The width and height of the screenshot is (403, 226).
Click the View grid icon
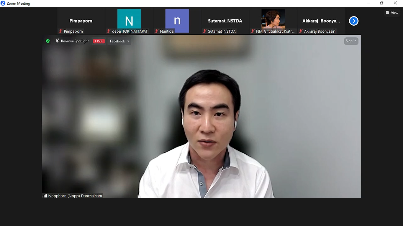point(387,13)
